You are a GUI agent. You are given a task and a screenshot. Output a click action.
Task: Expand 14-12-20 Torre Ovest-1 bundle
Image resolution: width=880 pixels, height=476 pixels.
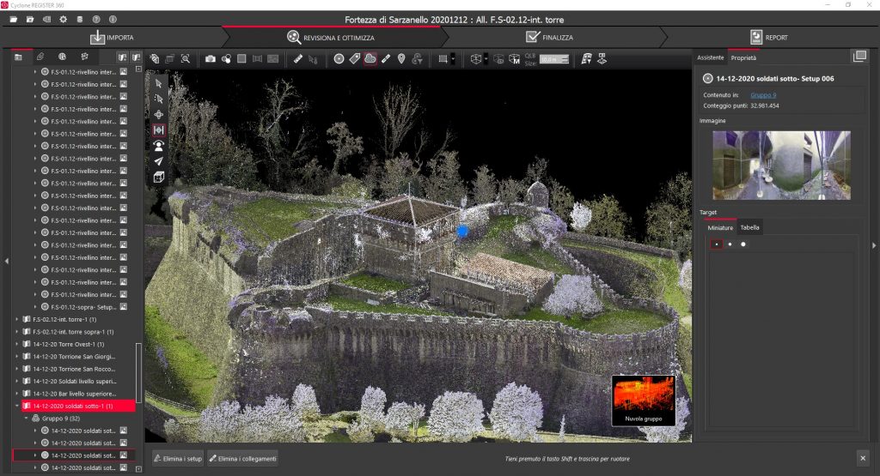18,344
